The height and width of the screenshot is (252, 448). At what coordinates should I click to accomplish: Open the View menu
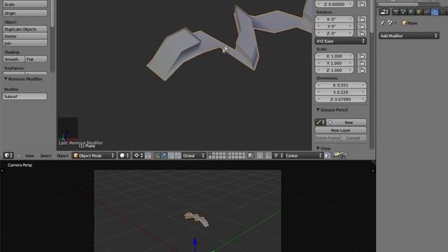coord(29,155)
